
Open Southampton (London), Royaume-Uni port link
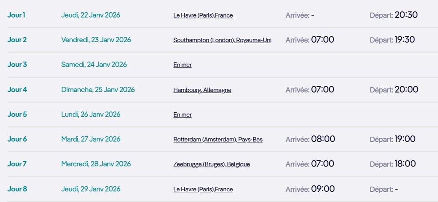coord(222,40)
